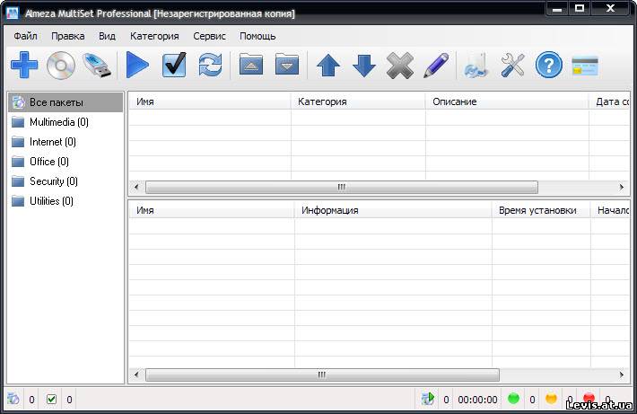Viewport: 637px width, 414px height.
Task: Maximize the Almeza MultiSet window
Action: point(580,8)
